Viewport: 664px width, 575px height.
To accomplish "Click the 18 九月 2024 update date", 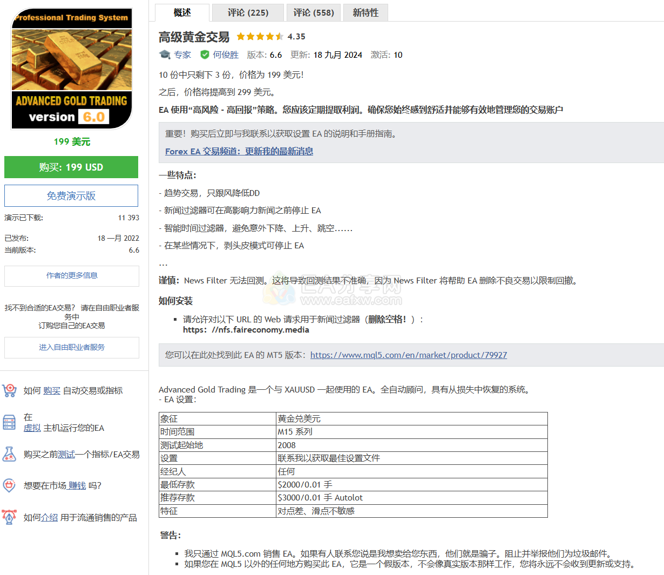I will coord(338,55).
